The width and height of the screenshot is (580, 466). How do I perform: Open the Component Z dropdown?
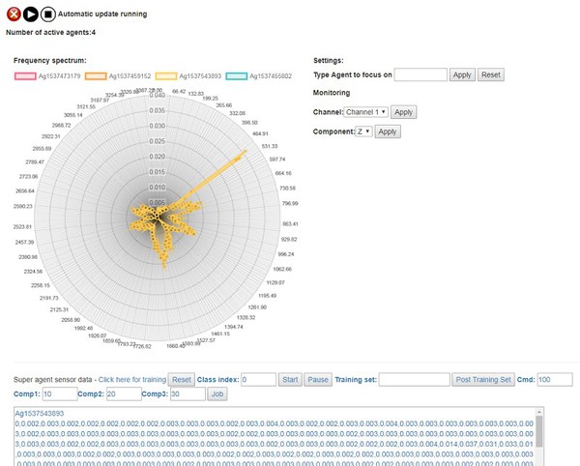(362, 131)
